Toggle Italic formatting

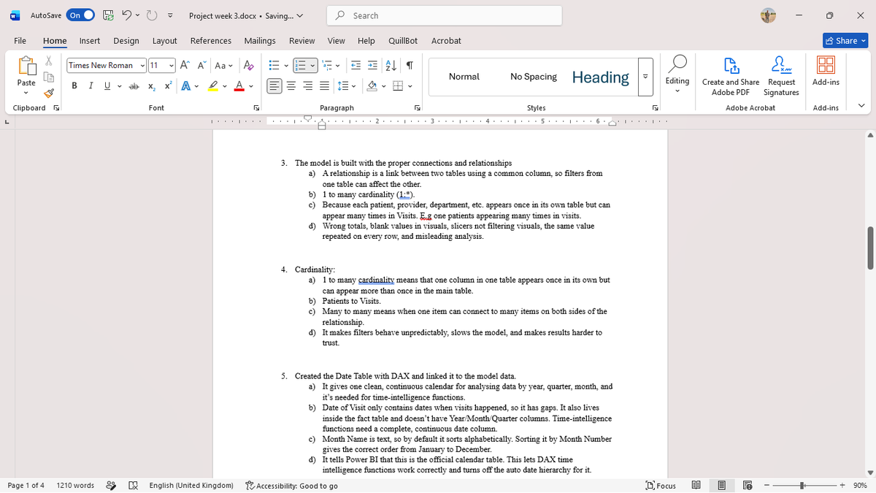[x=90, y=86]
